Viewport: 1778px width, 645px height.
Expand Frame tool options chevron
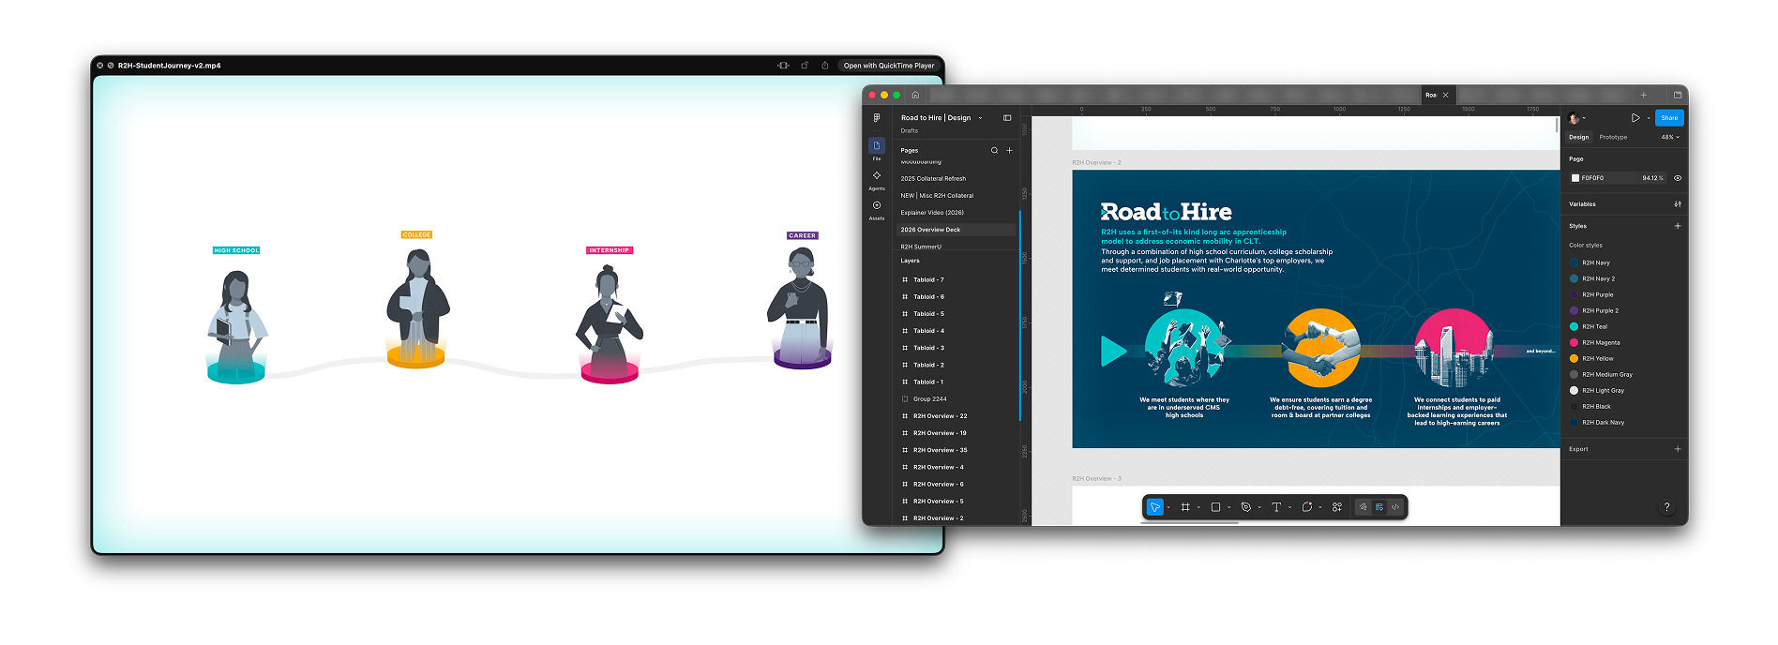pyautogui.click(x=1198, y=507)
